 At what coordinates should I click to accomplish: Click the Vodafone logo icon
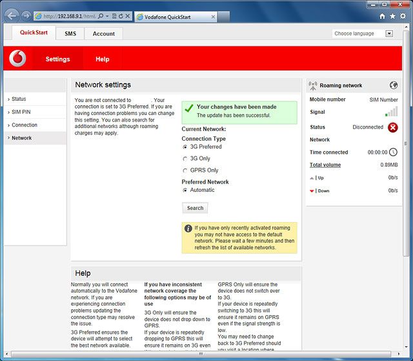tap(17, 59)
